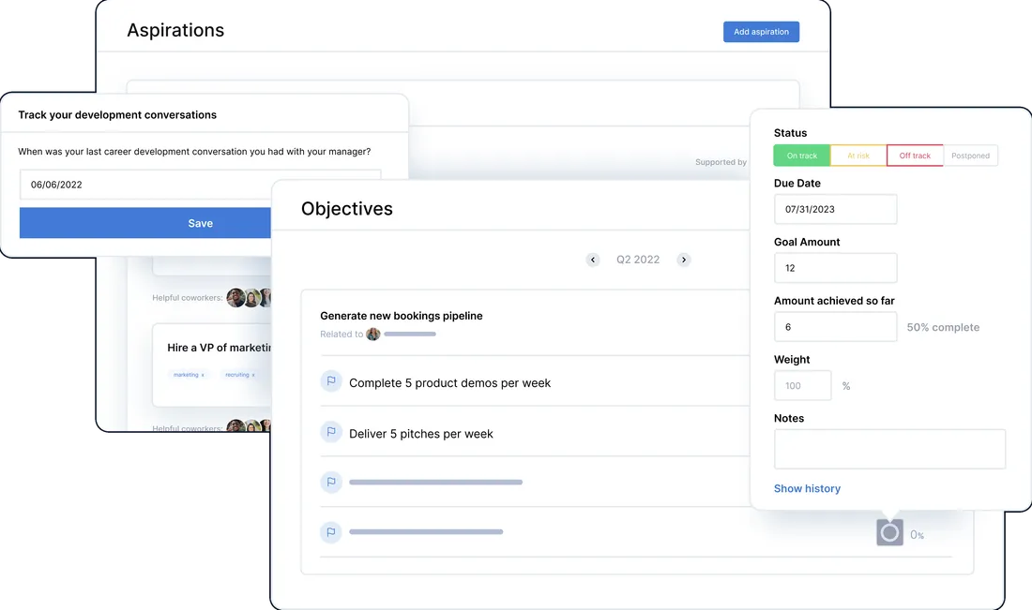Click inside the Notes text area
This screenshot has height=610, width=1032.
tap(889, 449)
